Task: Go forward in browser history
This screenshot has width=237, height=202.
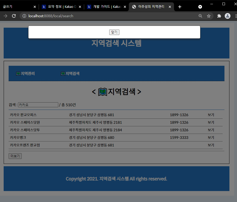Action: tap(5, 16)
